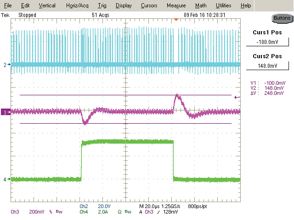The height and width of the screenshot is (220, 294).
Task: Click the channel 3 ground reference marker
Action: point(6,112)
